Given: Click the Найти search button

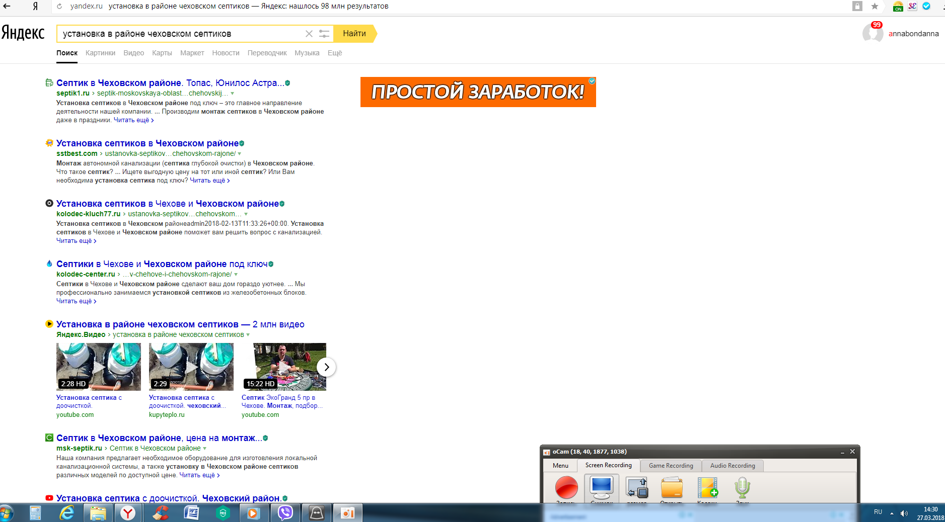Looking at the screenshot, I should (354, 34).
